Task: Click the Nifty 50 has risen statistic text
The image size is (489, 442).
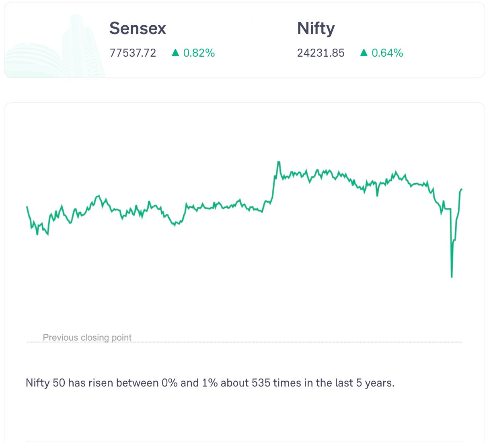Action: [210, 383]
